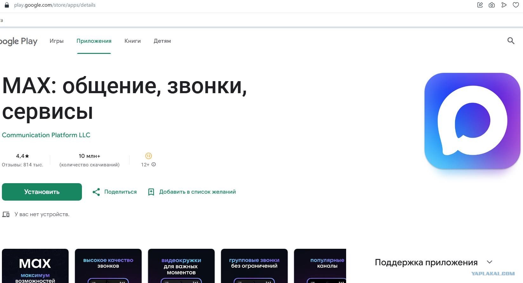Click the heart favorites icon in the browser toolbar
Viewport: 523px width, 283px height.
click(516, 5)
